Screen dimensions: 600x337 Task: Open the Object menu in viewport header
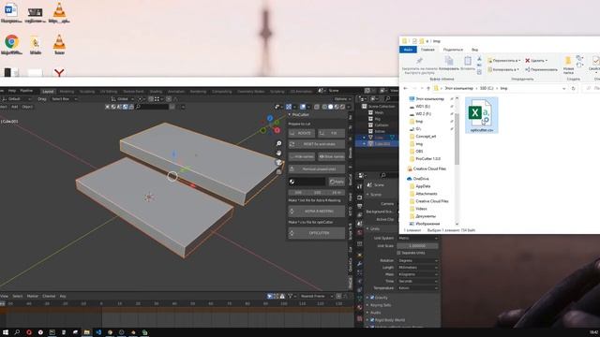tap(27, 107)
